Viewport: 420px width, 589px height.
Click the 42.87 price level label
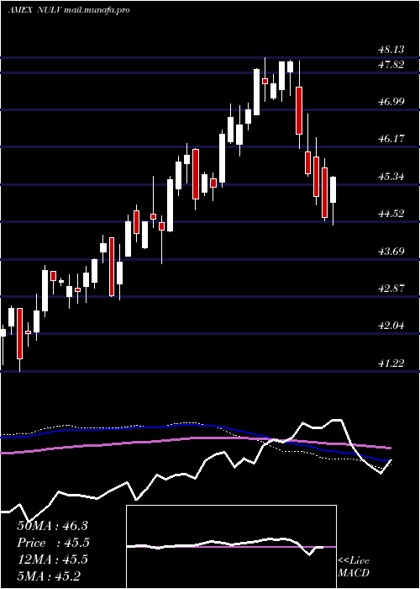click(391, 289)
